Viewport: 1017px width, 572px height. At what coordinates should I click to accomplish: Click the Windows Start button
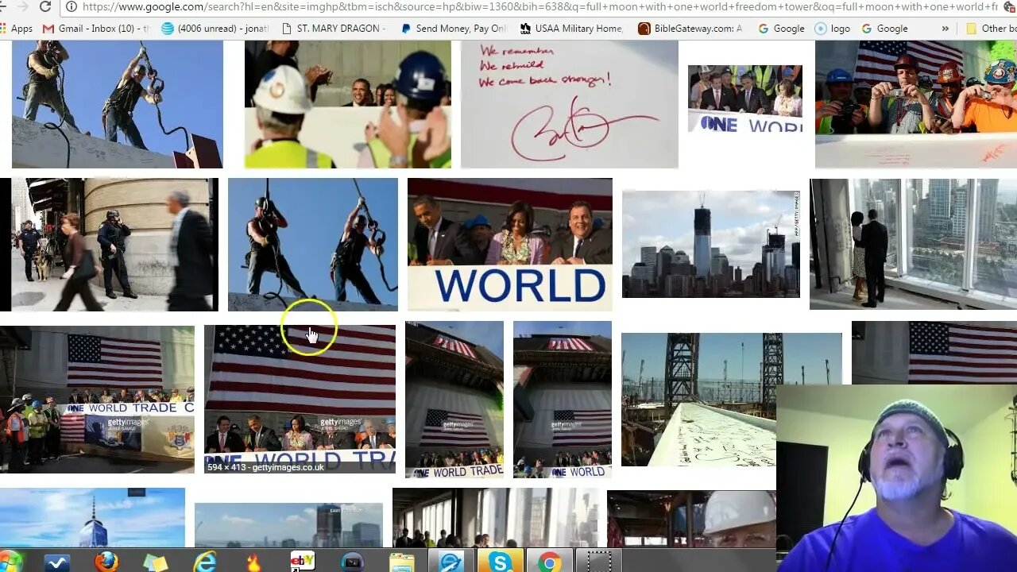pyautogui.click(x=11, y=562)
